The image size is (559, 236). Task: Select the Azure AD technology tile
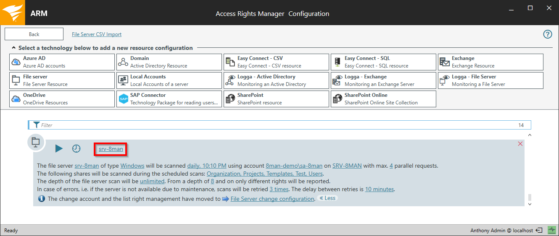pos(62,62)
